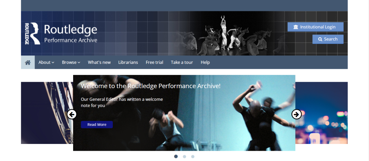
Task: Expand the Browse dropdown menu
Action: pyautogui.click(x=71, y=62)
